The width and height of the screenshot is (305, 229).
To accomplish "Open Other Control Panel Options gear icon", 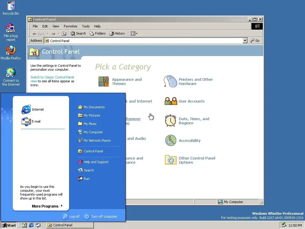I will coord(171,160).
